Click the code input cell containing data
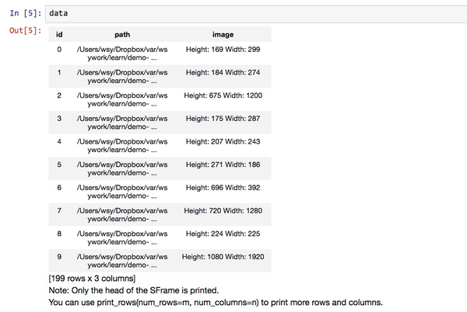The image size is (467, 312). tap(256, 14)
